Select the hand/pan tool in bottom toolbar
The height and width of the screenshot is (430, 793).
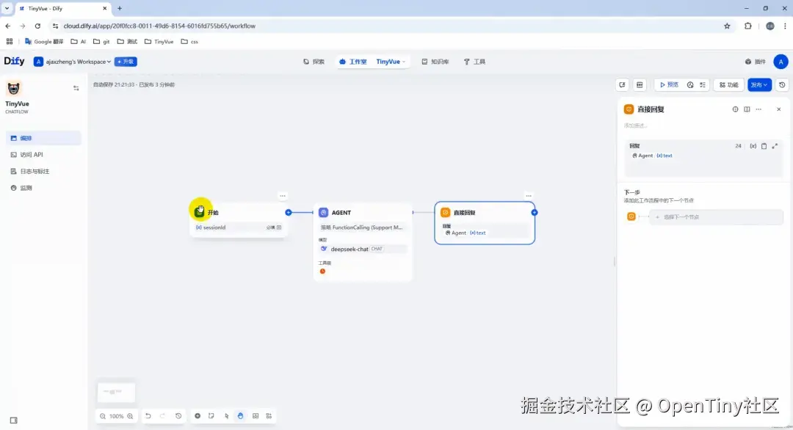click(x=240, y=416)
